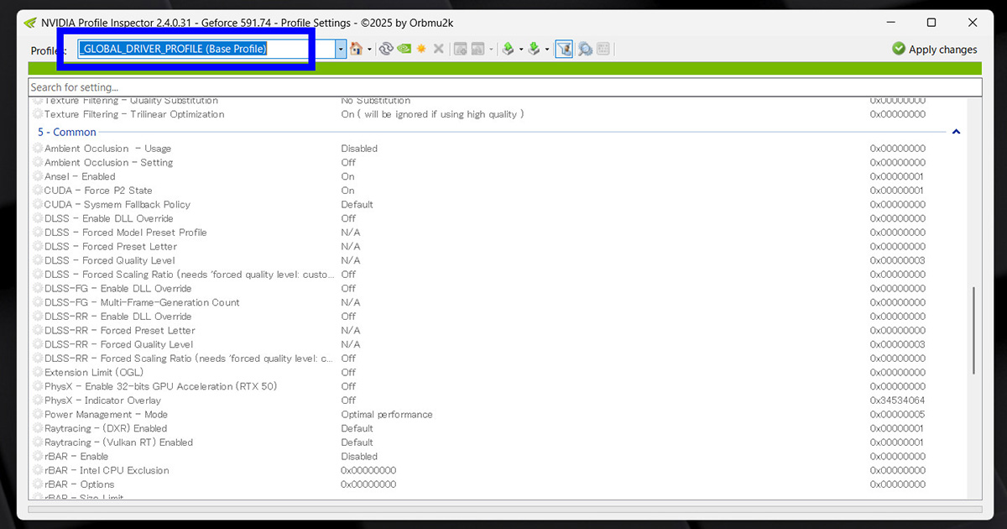
Task: Toggle the funnel filter settings button
Action: 564,50
